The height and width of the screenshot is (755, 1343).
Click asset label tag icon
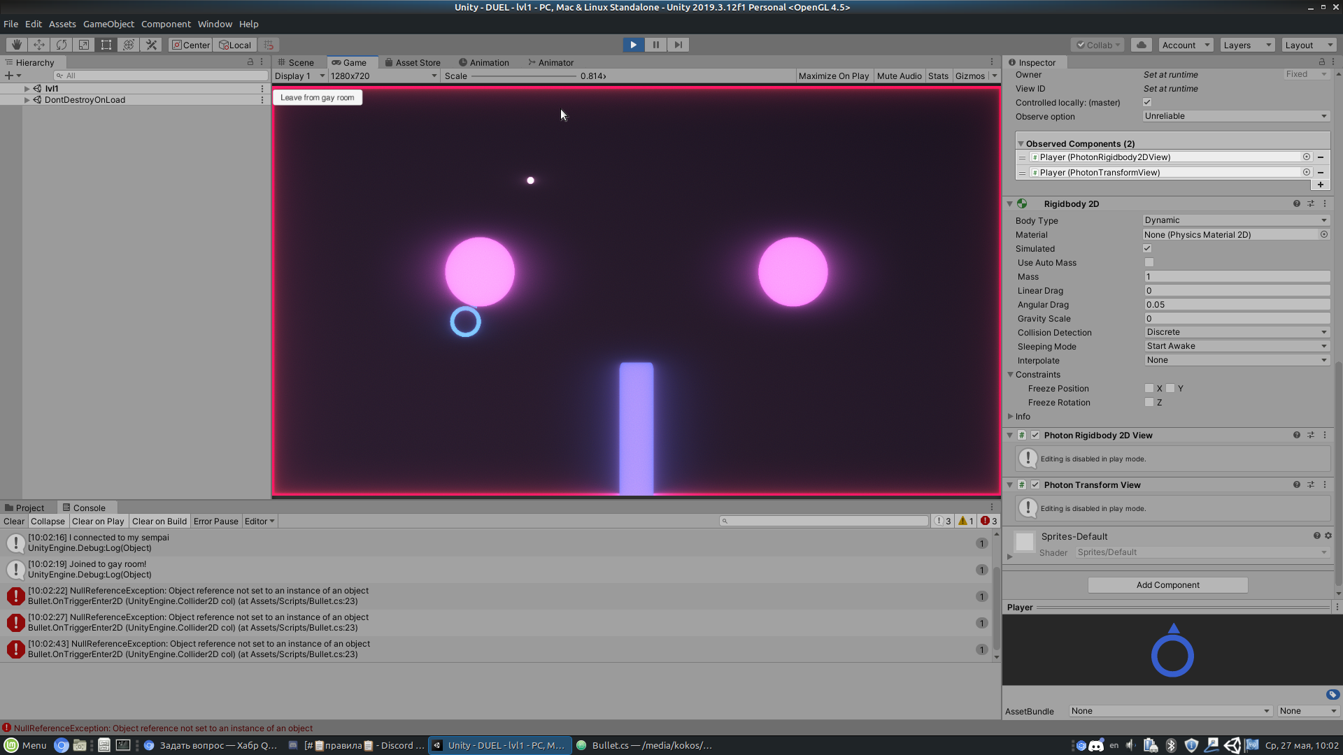[1333, 694]
